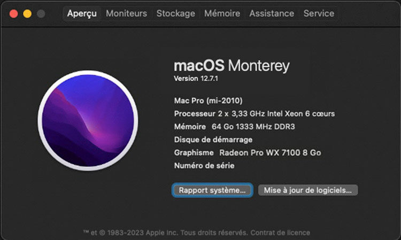Select the Stockage tab
The image size is (401, 240).
click(x=176, y=13)
